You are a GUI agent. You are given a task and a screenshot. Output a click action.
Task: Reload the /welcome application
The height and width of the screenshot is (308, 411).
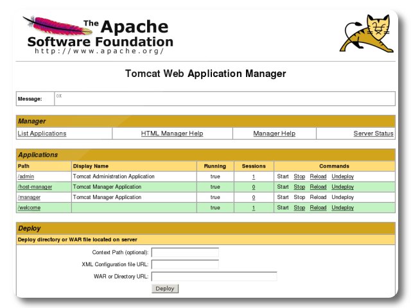[318, 208]
